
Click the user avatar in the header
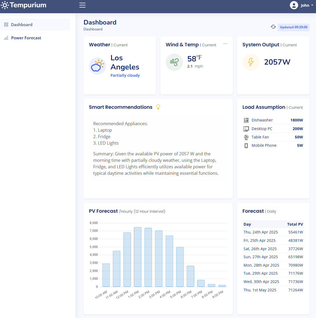point(294,5)
